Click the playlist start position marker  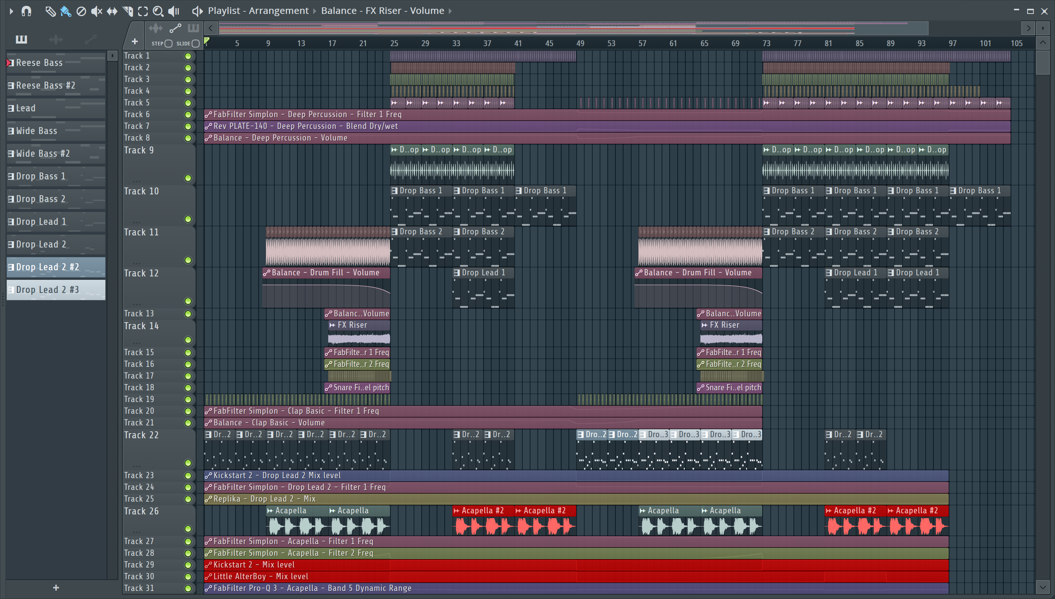point(207,40)
